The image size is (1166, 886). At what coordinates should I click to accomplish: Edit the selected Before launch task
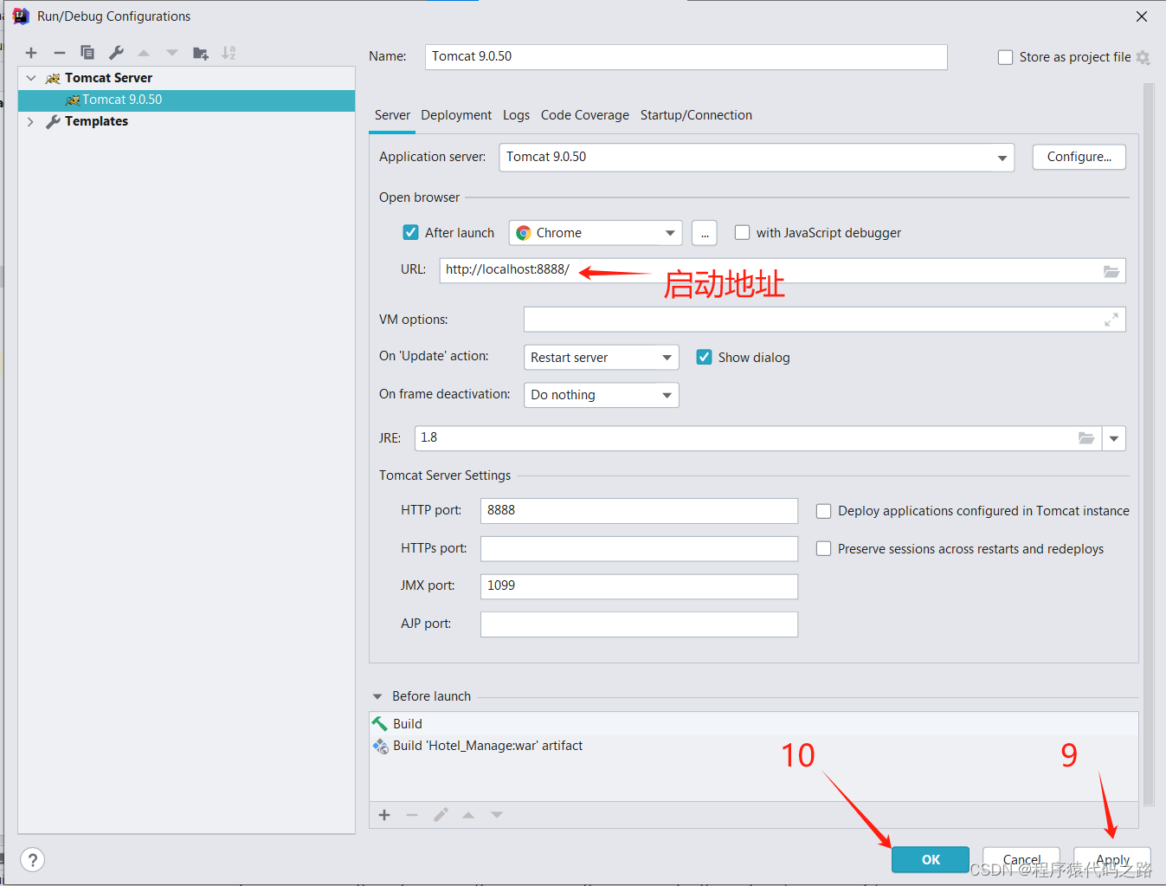[441, 815]
